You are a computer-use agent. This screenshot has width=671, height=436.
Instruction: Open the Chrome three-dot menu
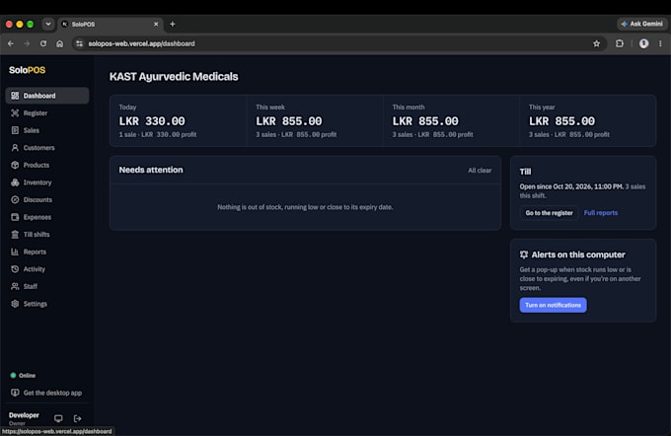[x=660, y=43]
